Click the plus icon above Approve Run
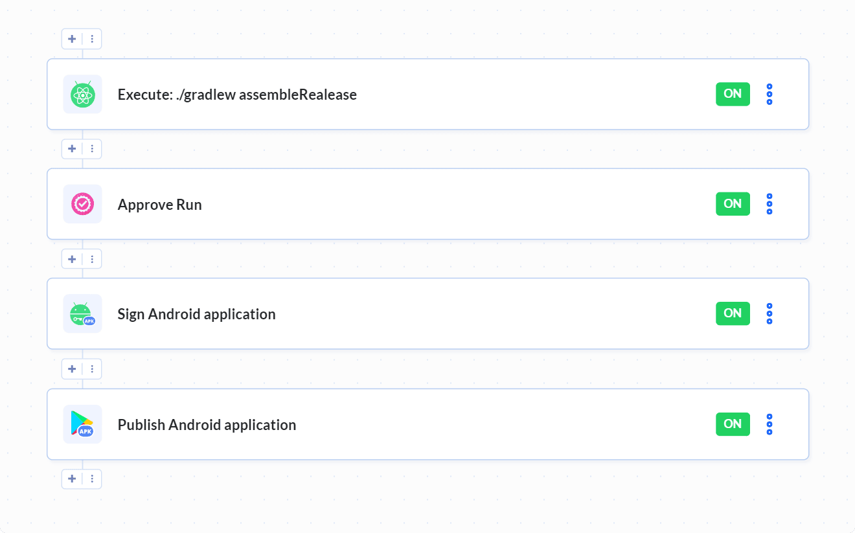The width and height of the screenshot is (855, 533). (72, 148)
